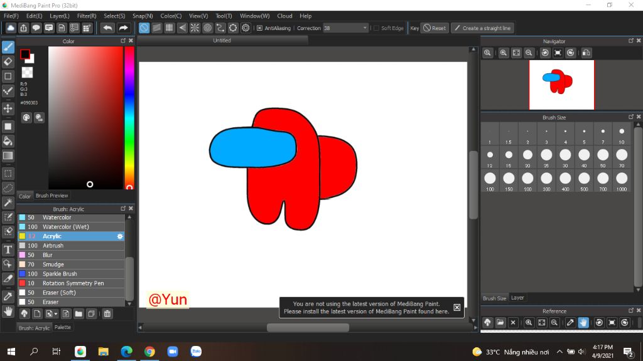The height and width of the screenshot is (361, 643).
Task: Open the Correction value dropdown
Action: (x=365, y=28)
